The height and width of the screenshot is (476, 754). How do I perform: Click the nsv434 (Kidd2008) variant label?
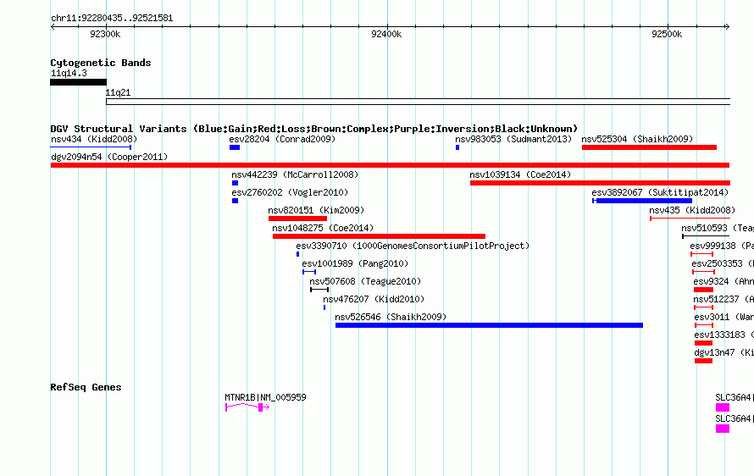click(94, 139)
